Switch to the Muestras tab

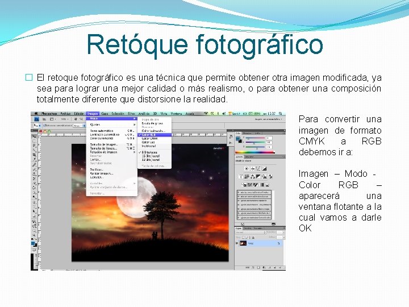pyautogui.click(x=247, y=133)
